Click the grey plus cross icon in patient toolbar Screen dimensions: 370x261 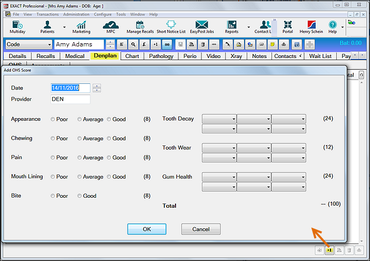click(x=309, y=44)
